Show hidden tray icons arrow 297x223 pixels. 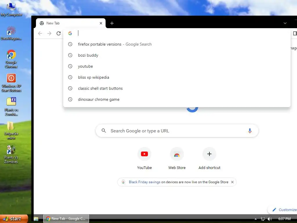256,219
